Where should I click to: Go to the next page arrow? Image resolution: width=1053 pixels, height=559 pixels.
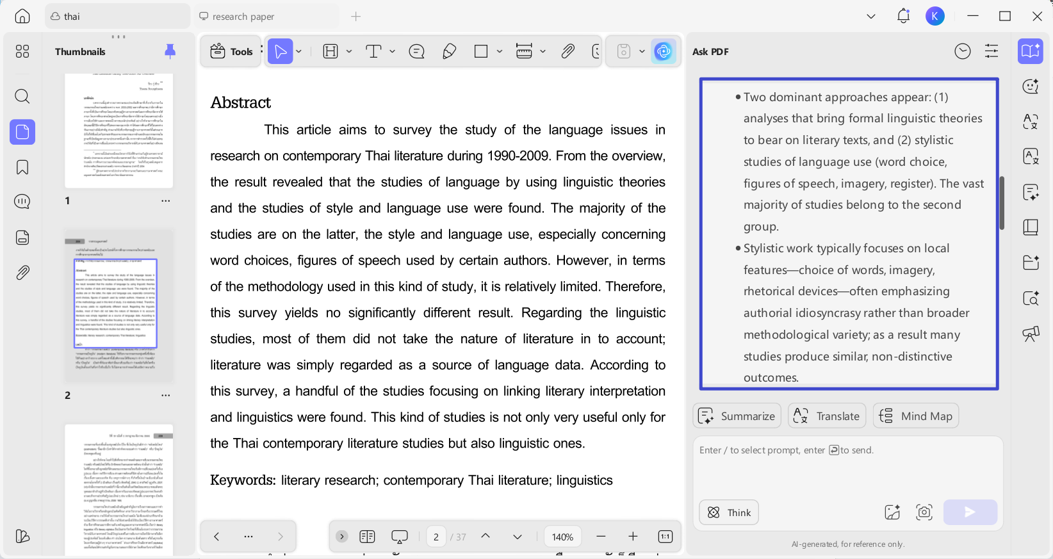(x=518, y=537)
